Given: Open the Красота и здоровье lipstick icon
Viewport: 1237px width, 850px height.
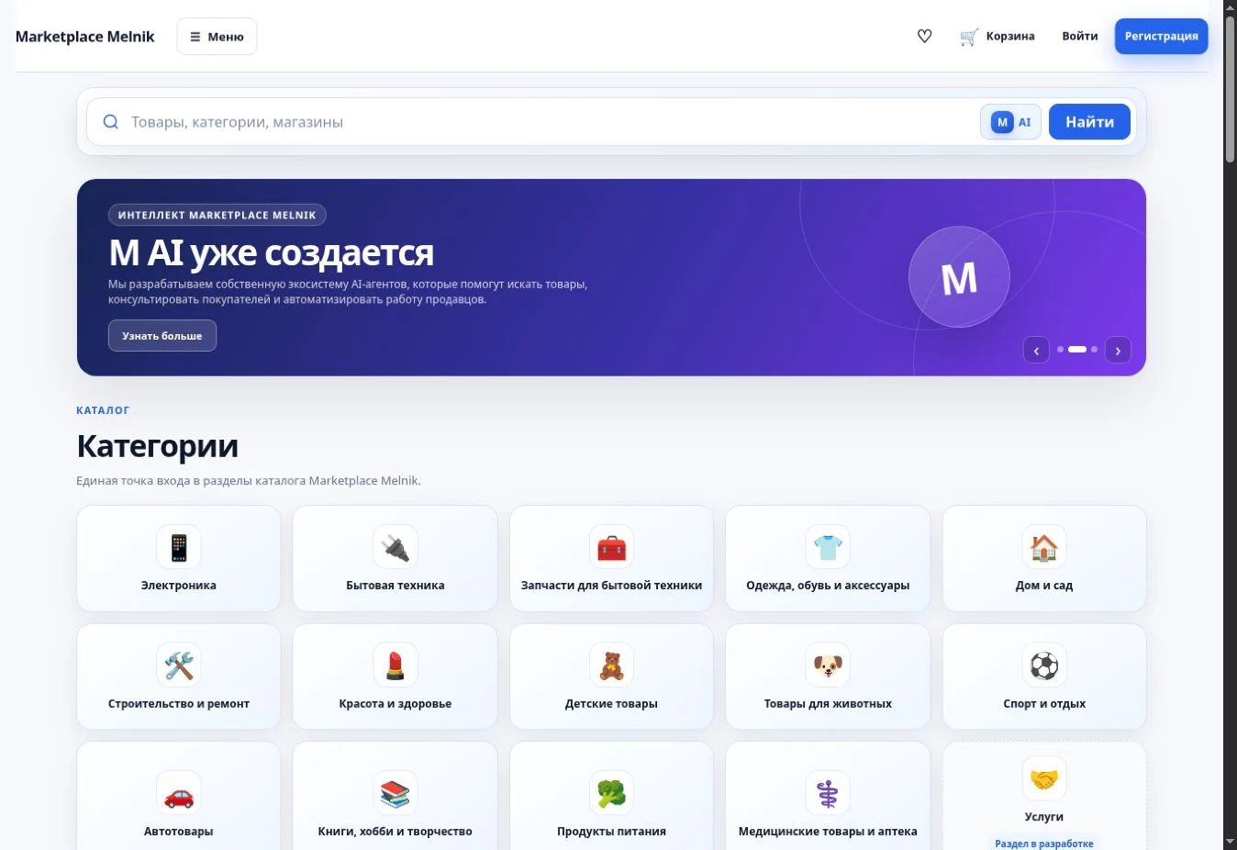Looking at the screenshot, I should pyautogui.click(x=396, y=665).
